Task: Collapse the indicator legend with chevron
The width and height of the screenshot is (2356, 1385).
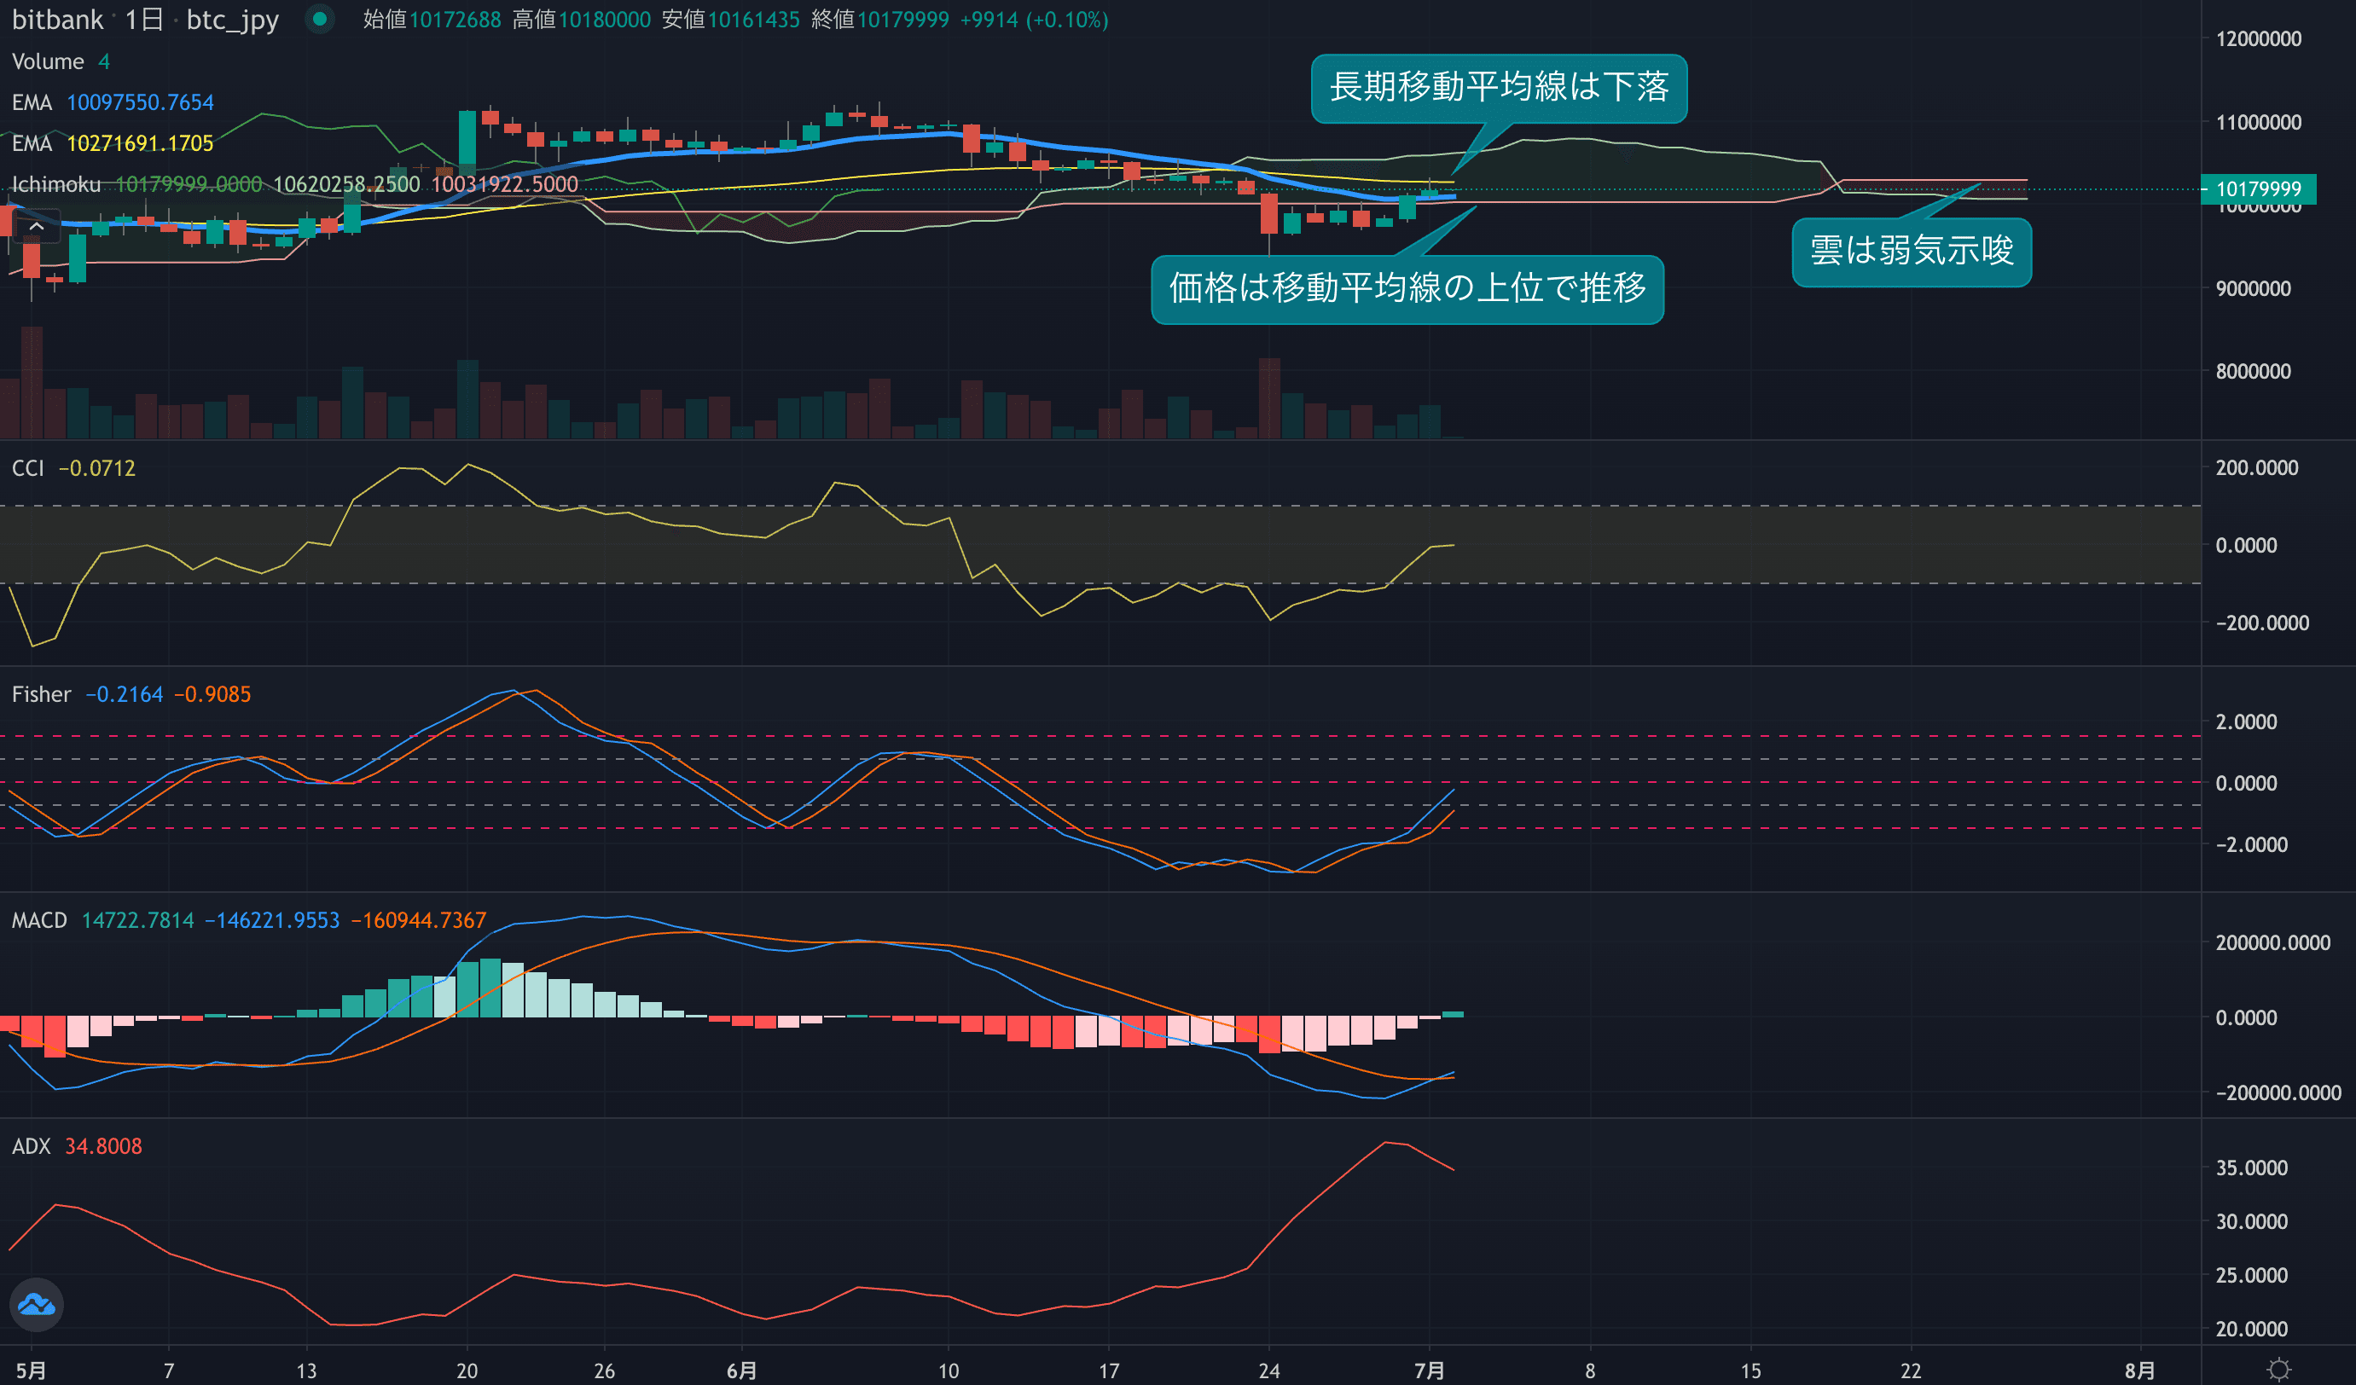Action: pos(37,226)
